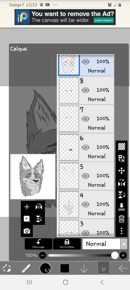
Task: Collapse panel with double chevron down button
Action: point(103,268)
